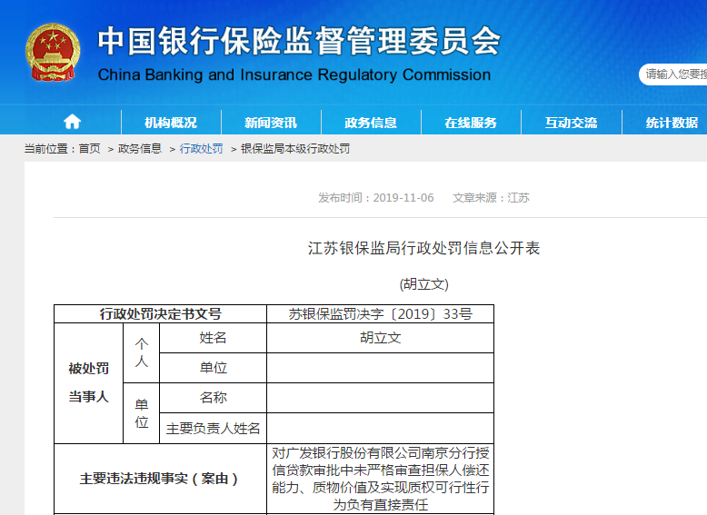Open the 政务信息 menu
Screen dimensions: 707x515
(371, 123)
